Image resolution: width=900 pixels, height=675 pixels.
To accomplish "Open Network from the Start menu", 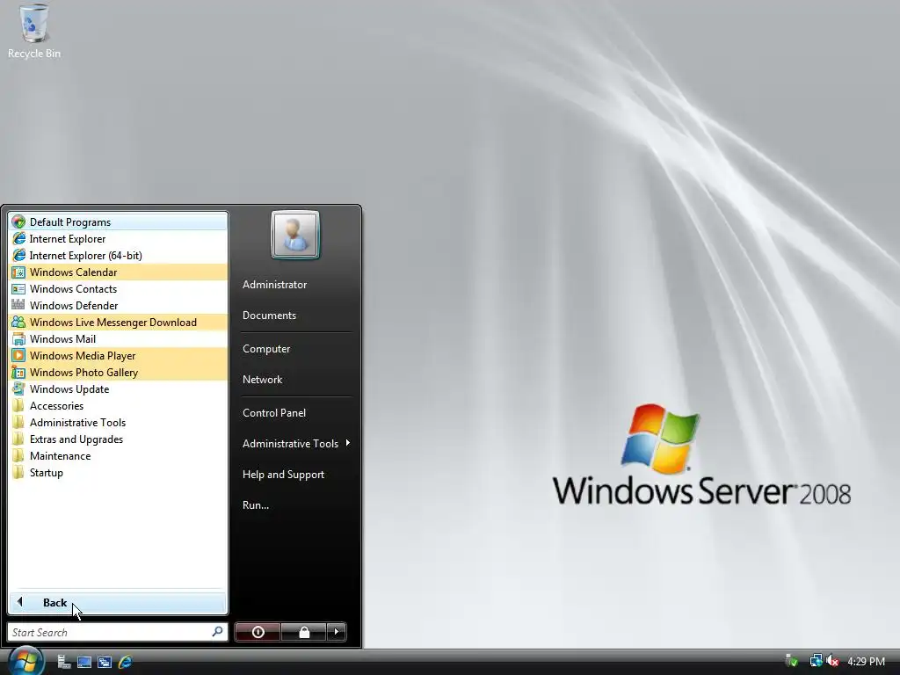I will tap(262, 380).
